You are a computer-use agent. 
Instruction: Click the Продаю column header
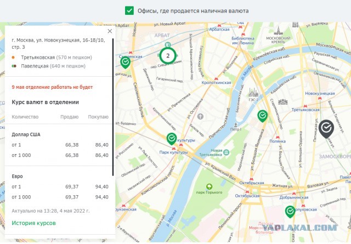[70, 117]
